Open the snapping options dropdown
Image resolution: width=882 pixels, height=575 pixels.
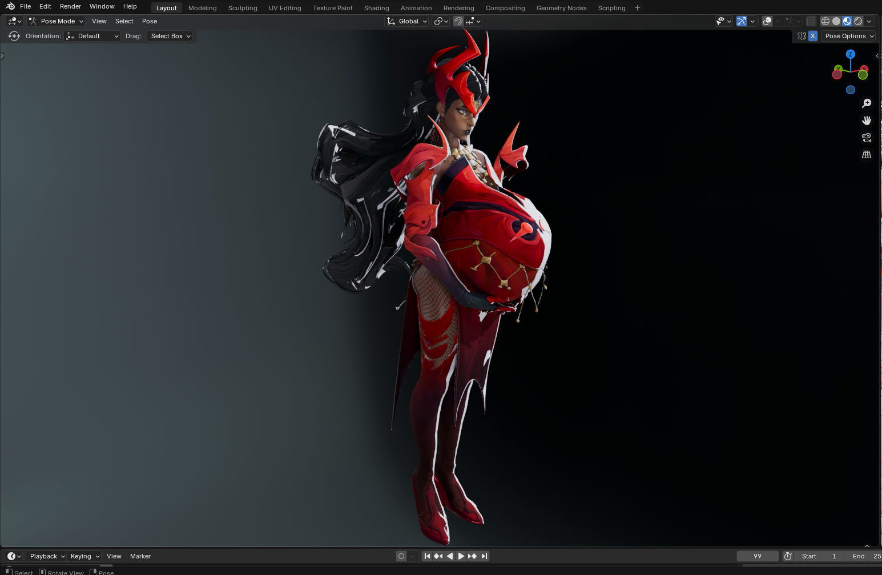click(x=473, y=21)
